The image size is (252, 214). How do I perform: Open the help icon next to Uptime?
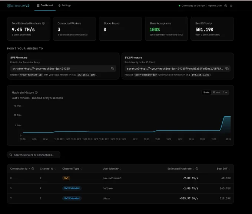click(226, 6)
